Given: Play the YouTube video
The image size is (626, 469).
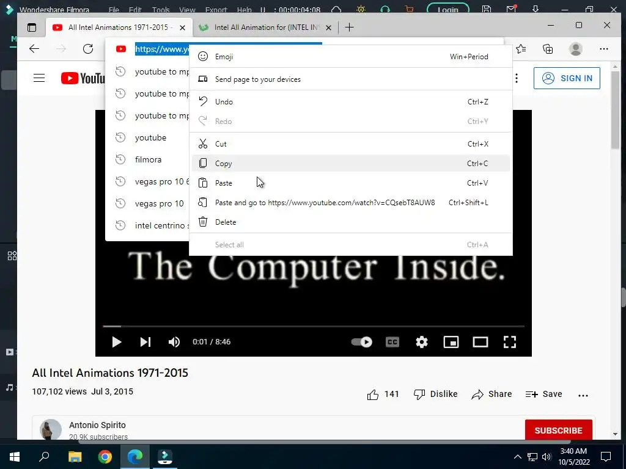Looking at the screenshot, I should click(x=116, y=342).
